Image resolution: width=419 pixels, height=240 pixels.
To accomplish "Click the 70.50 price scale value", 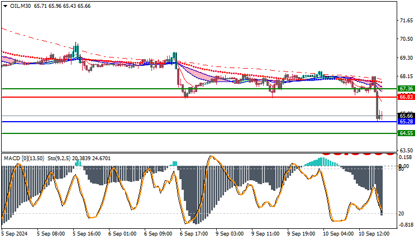I will [x=407, y=39].
